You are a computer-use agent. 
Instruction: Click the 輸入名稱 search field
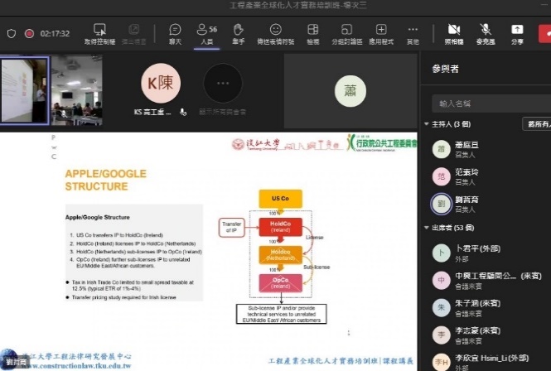tap(491, 104)
